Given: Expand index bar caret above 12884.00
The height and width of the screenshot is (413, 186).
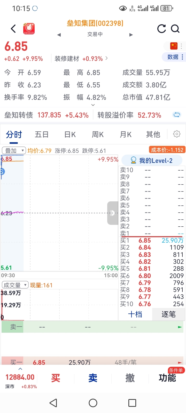Looking at the screenshot, I should (20, 369).
